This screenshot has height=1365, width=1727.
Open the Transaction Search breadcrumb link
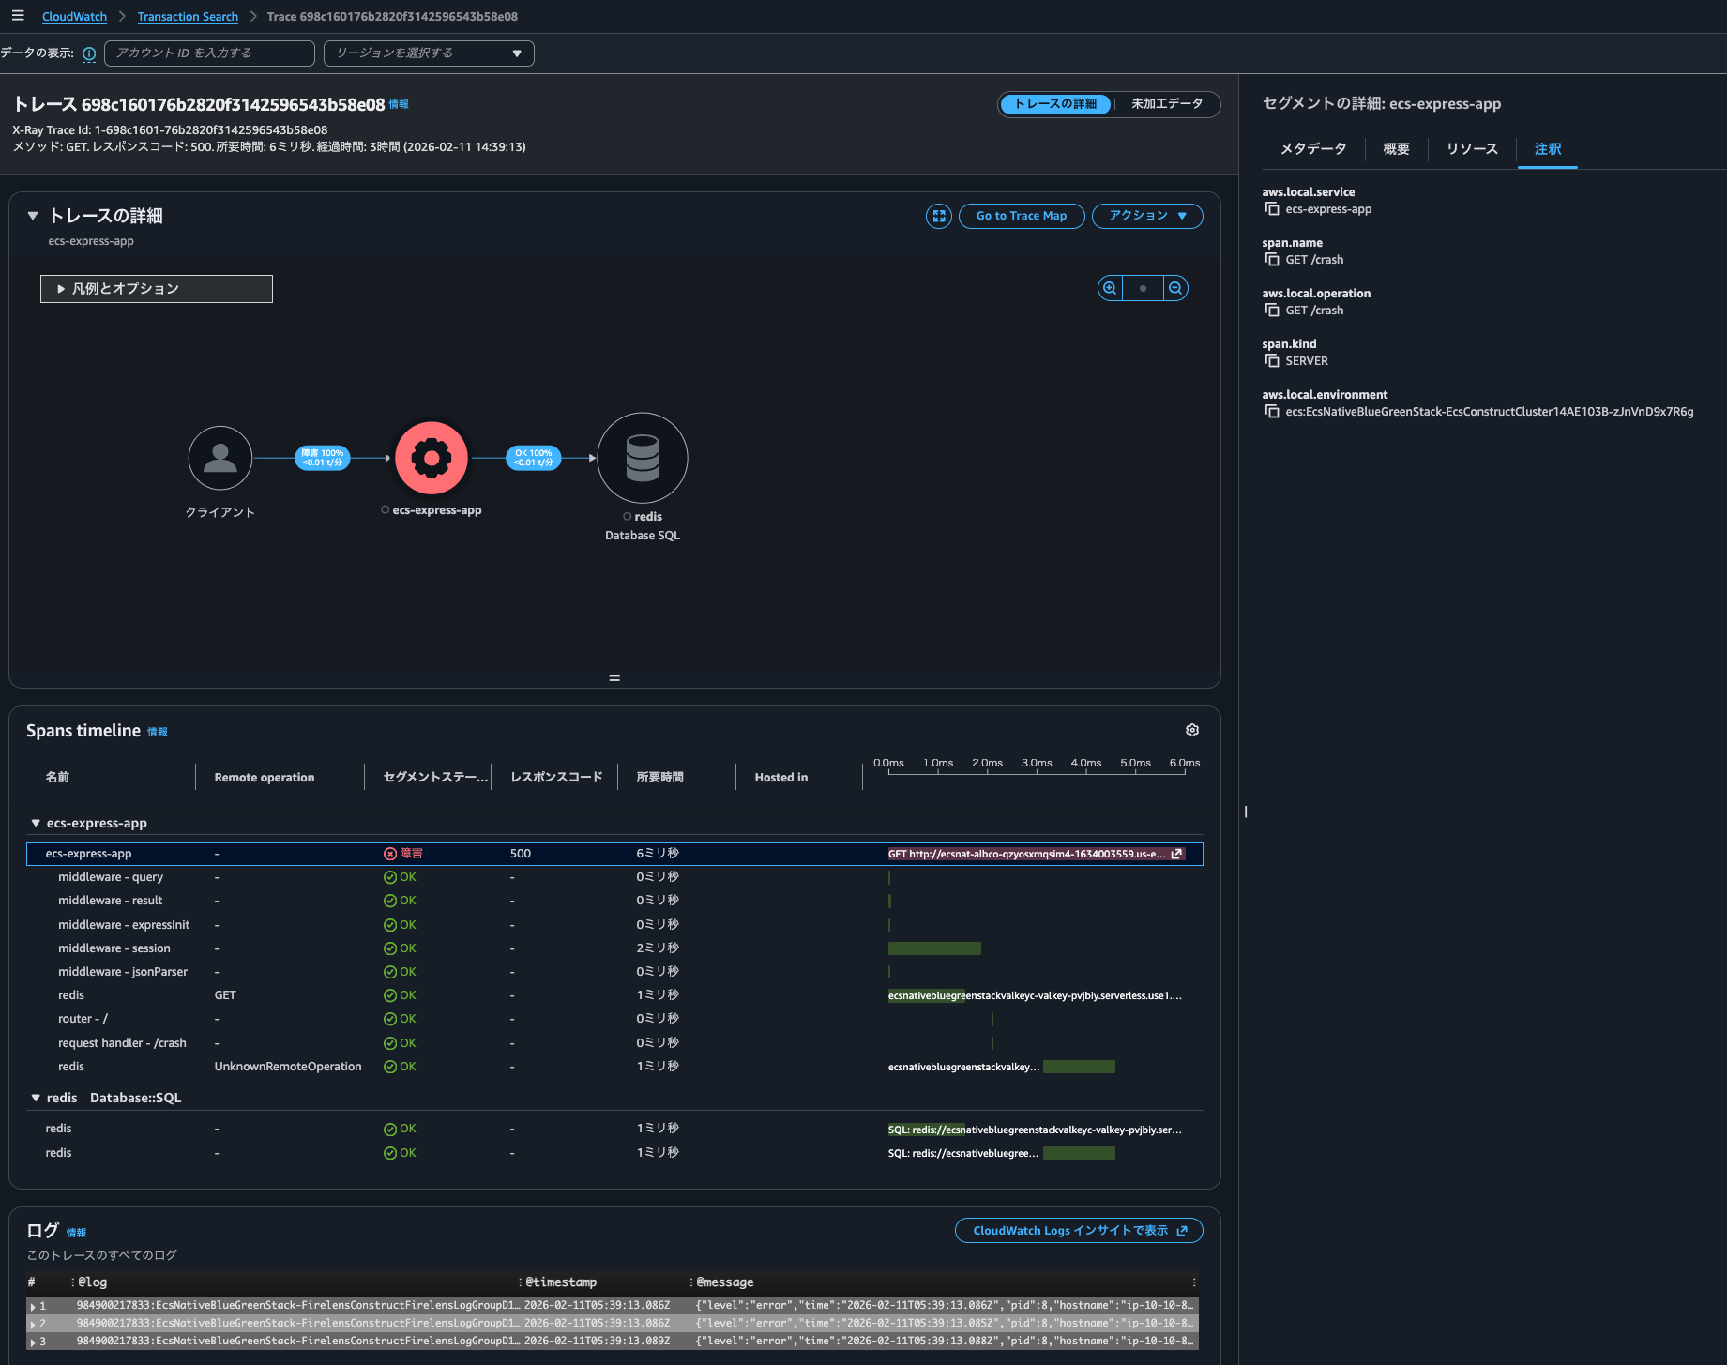188,17
